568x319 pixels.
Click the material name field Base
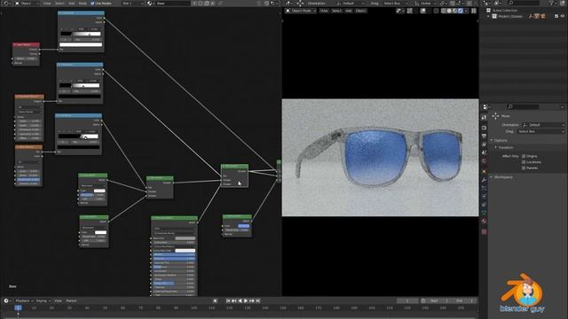tap(173, 4)
